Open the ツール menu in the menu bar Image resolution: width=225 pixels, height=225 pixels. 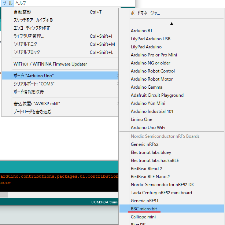point(7,3)
